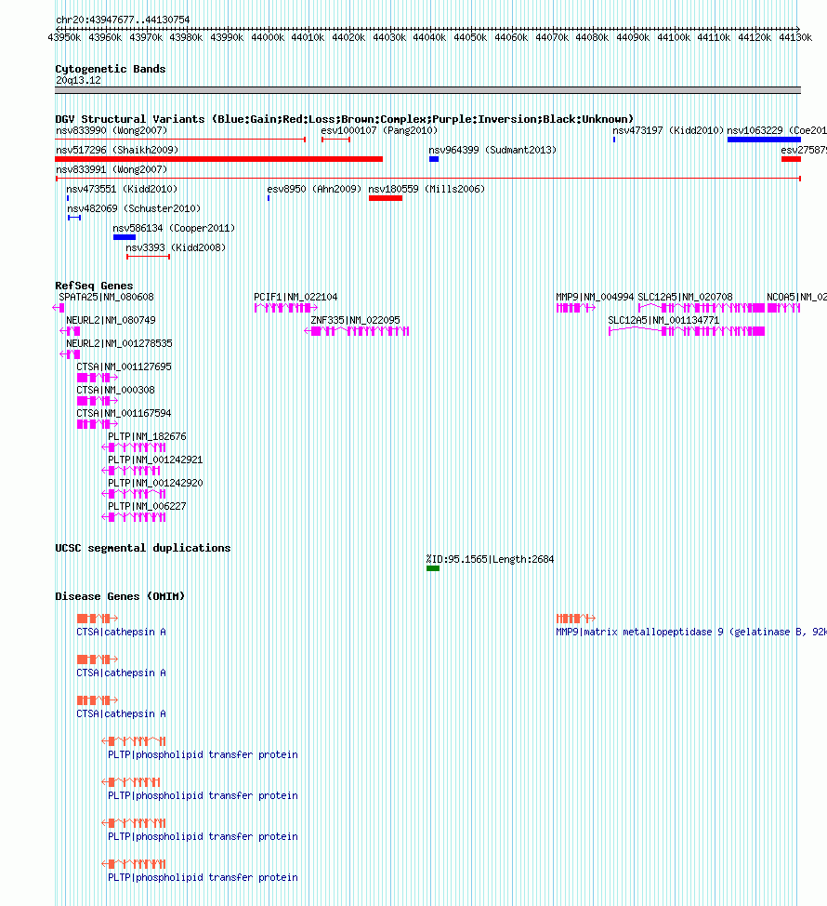Select the SPATA25 gene glyph
The height and width of the screenshot is (906, 827).
pyautogui.click(x=59, y=308)
